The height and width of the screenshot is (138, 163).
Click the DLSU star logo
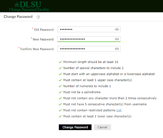(17, 5)
